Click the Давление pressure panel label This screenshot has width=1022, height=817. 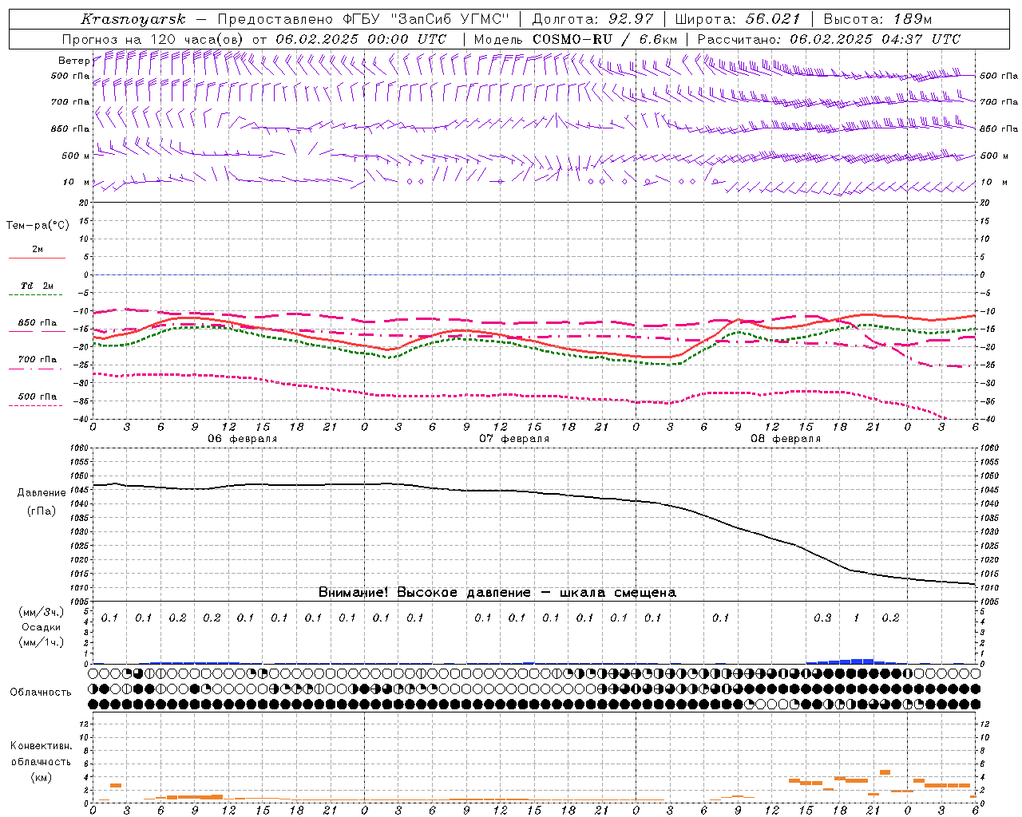pos(42,493)
